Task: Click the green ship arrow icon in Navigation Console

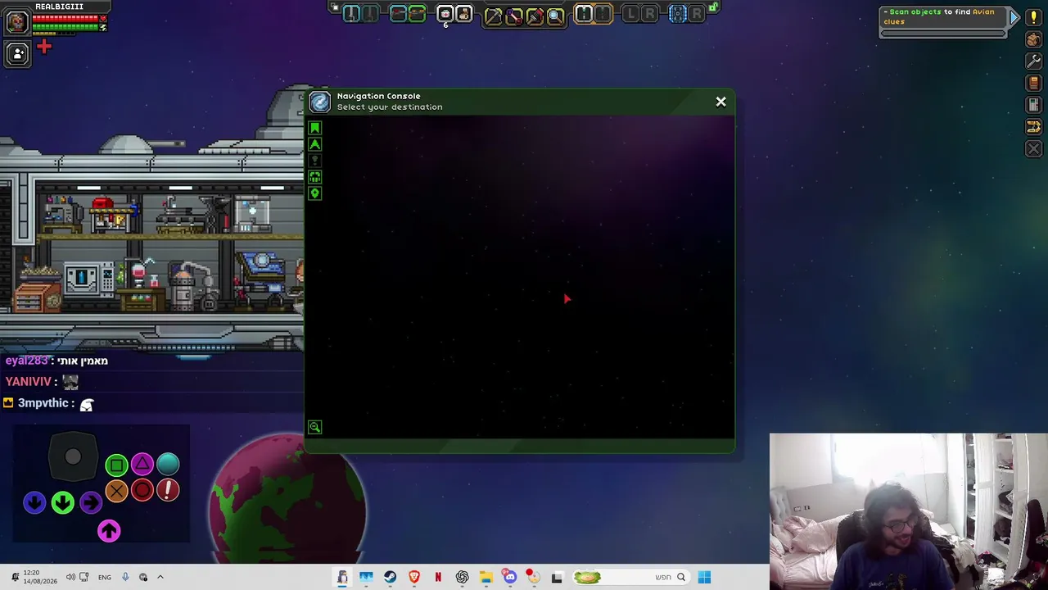Action: (x=314, y=144)
